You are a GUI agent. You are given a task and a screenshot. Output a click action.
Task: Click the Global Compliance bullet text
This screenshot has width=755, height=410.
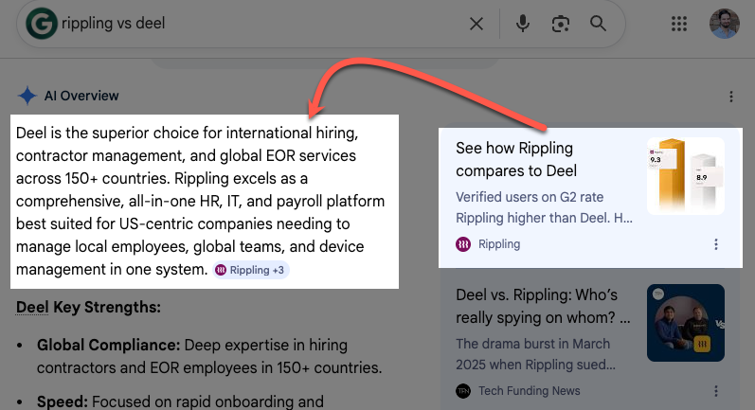coord(209,356)
